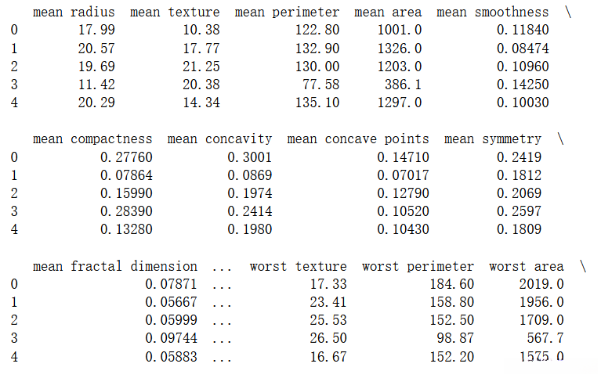Click the mean smoothness value 0.14250
Viewport: 601px width, 378px height.
[x=523, y=85]
